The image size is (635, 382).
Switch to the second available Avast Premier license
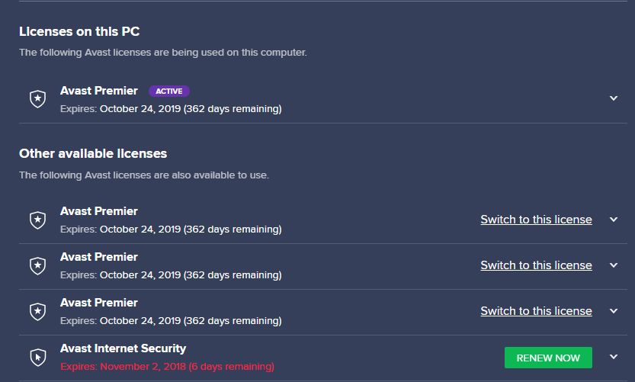coord(536,265)
